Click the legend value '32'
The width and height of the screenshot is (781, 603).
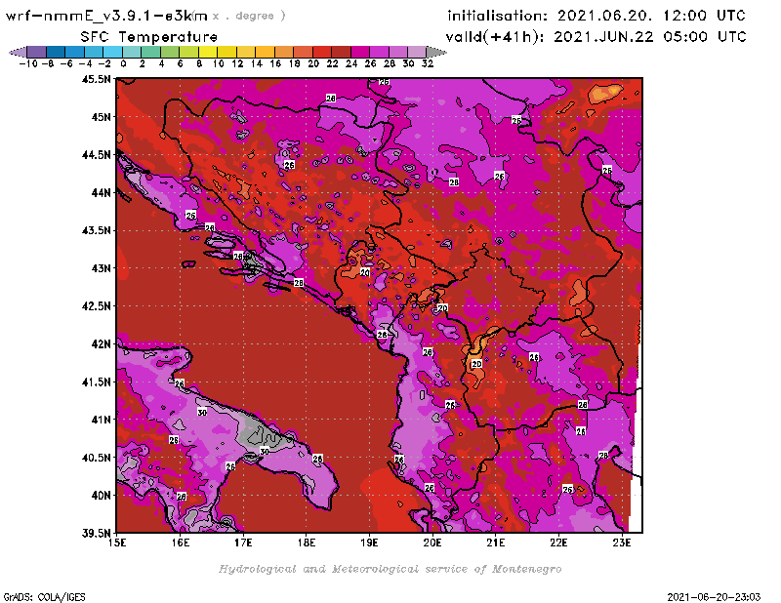(x=428, y=63)
